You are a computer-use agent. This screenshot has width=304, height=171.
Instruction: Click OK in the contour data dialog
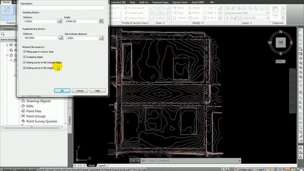(x=62, y=91)
